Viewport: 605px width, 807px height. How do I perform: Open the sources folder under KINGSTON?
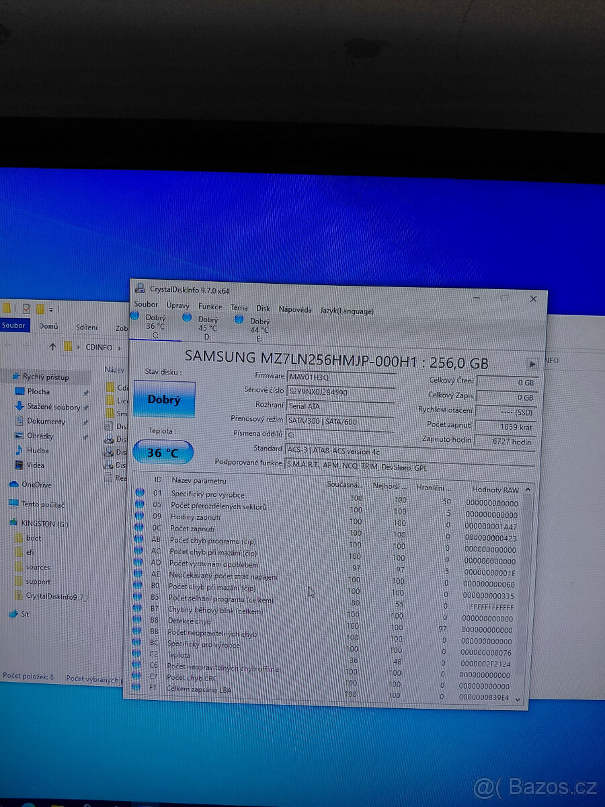(x=38, y=567)
